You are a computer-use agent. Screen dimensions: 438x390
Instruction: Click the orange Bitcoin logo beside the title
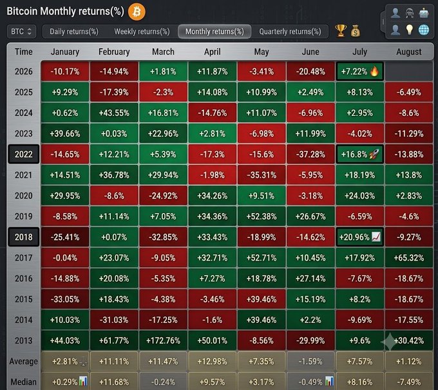tap(137, 12)
